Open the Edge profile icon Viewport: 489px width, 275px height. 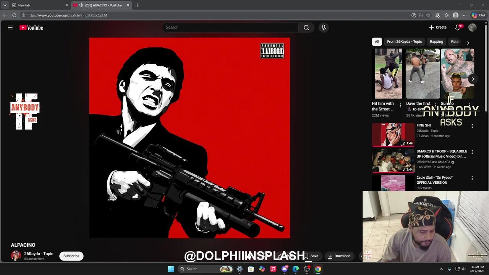(455, 15)
